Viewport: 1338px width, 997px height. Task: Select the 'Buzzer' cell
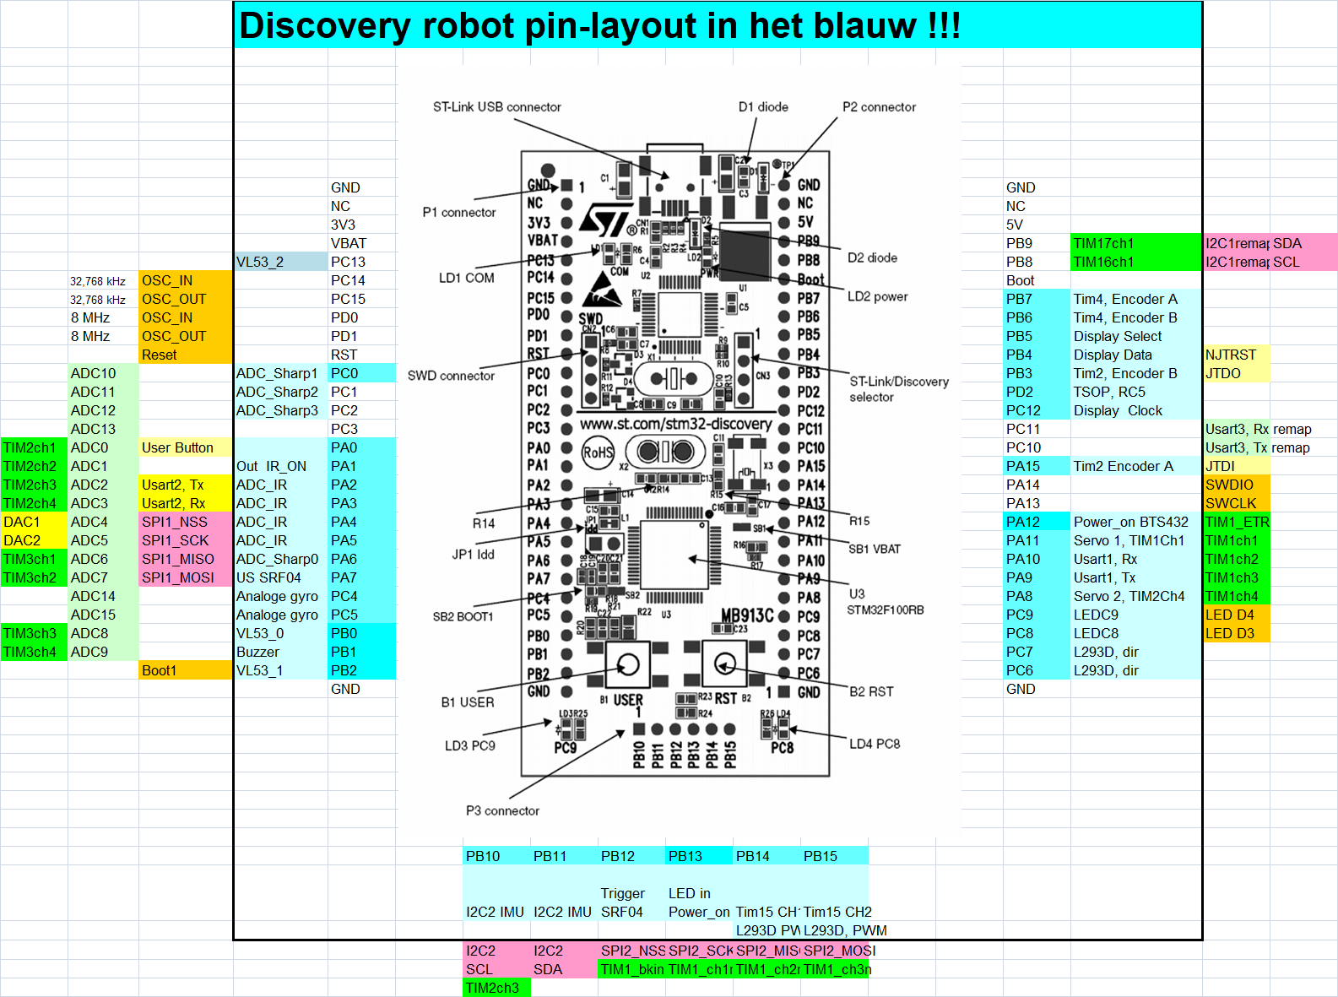pos(281,652)
